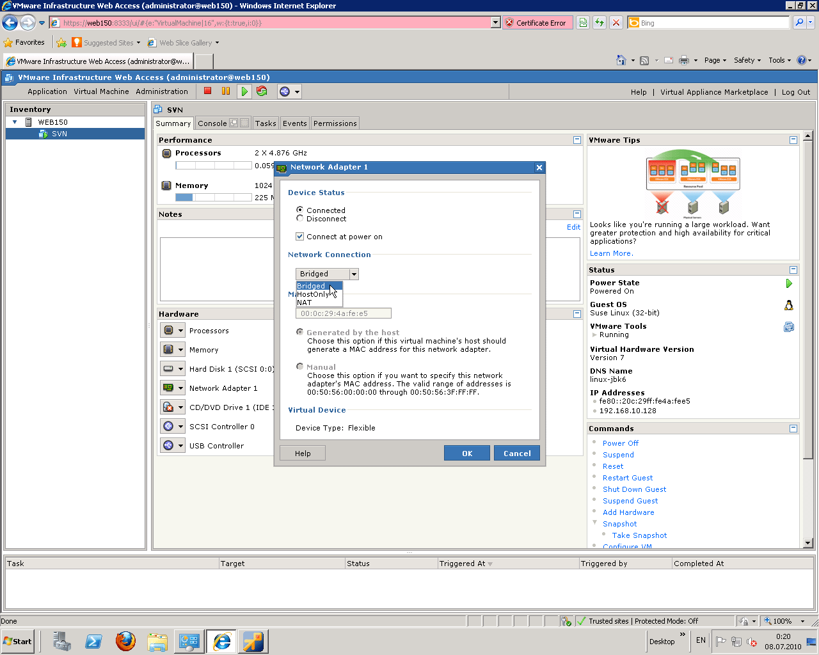Choose HostOnly from the network list
Viewport: 819px width, 655px height.
319,294
